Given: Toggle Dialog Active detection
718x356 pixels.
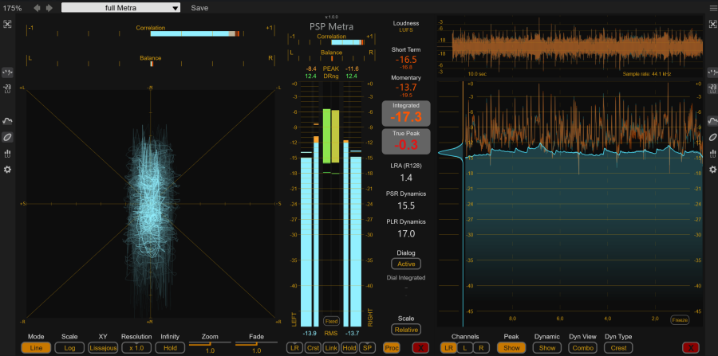Looking at the screenshot, I should pyautogui.click(x=406, y=264).
